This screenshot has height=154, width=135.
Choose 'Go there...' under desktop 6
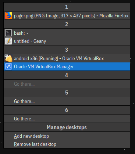[x=67, y=119]
